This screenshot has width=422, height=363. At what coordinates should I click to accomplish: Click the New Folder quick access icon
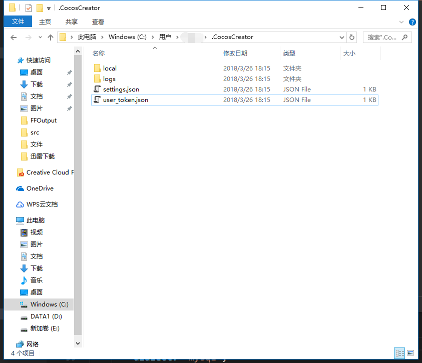click(x=40, y=8)
